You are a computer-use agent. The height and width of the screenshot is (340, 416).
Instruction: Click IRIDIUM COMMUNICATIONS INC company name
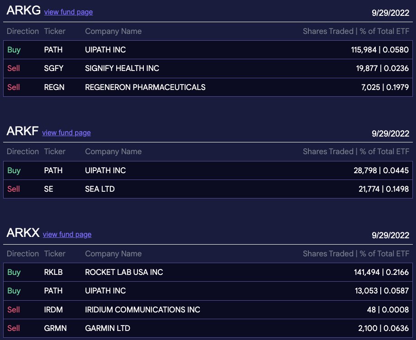pos(142,310)
